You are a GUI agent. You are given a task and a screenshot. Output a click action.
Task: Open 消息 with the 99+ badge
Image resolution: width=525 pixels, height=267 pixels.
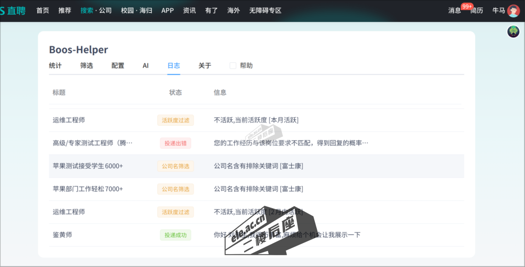454,11
